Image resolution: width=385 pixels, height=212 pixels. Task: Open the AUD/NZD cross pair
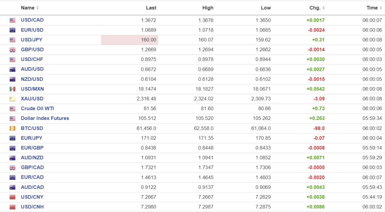pyautogui.click(x=32, y=158)
